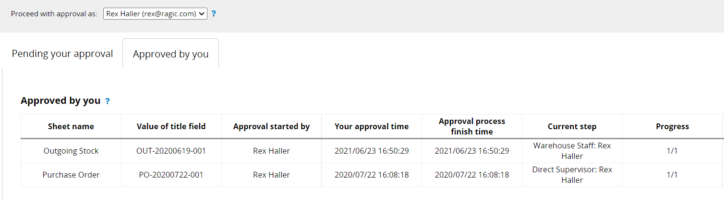Click help icon next to Approved by you heading

[108, 101]
